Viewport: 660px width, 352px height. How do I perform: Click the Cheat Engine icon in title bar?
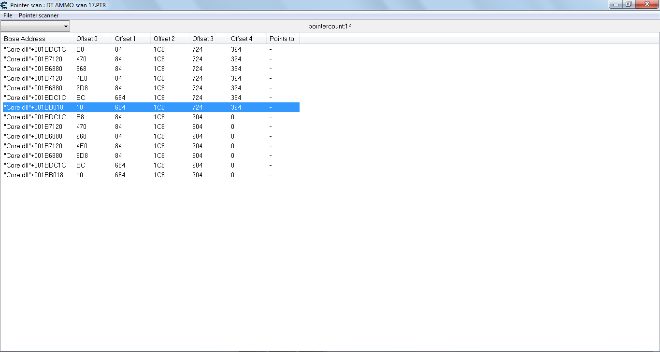click(x=4, y=5)
